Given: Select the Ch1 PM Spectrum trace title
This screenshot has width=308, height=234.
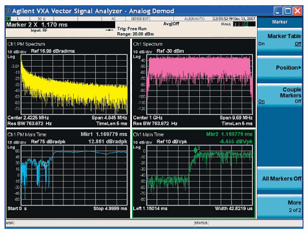Looking at the screenshot, I should click(26, 44).
